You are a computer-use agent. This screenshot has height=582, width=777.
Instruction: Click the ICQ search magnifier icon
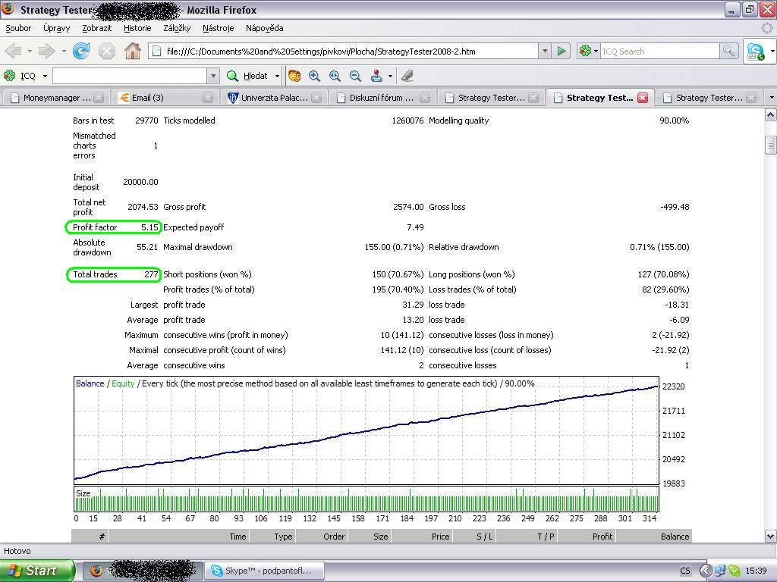pos(728,52)
